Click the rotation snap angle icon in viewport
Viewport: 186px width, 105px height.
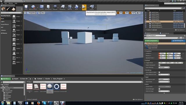[x=124, y=13]
